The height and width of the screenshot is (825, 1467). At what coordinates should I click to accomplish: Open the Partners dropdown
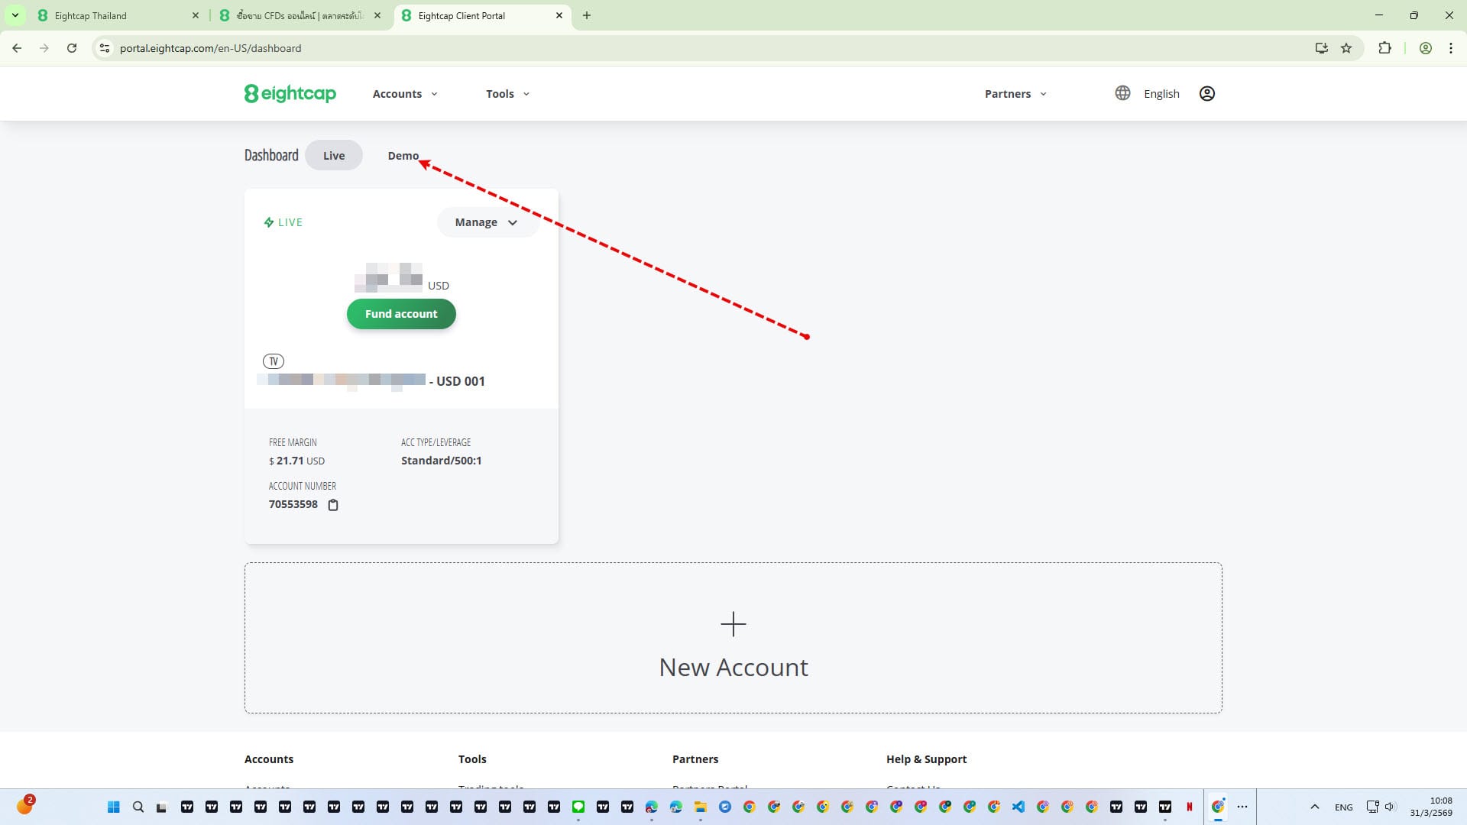[1015, 94]
